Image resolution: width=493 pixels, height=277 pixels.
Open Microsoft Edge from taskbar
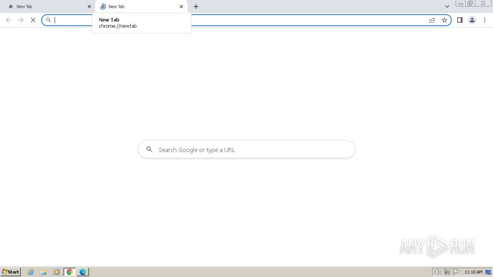pos(83,272)
